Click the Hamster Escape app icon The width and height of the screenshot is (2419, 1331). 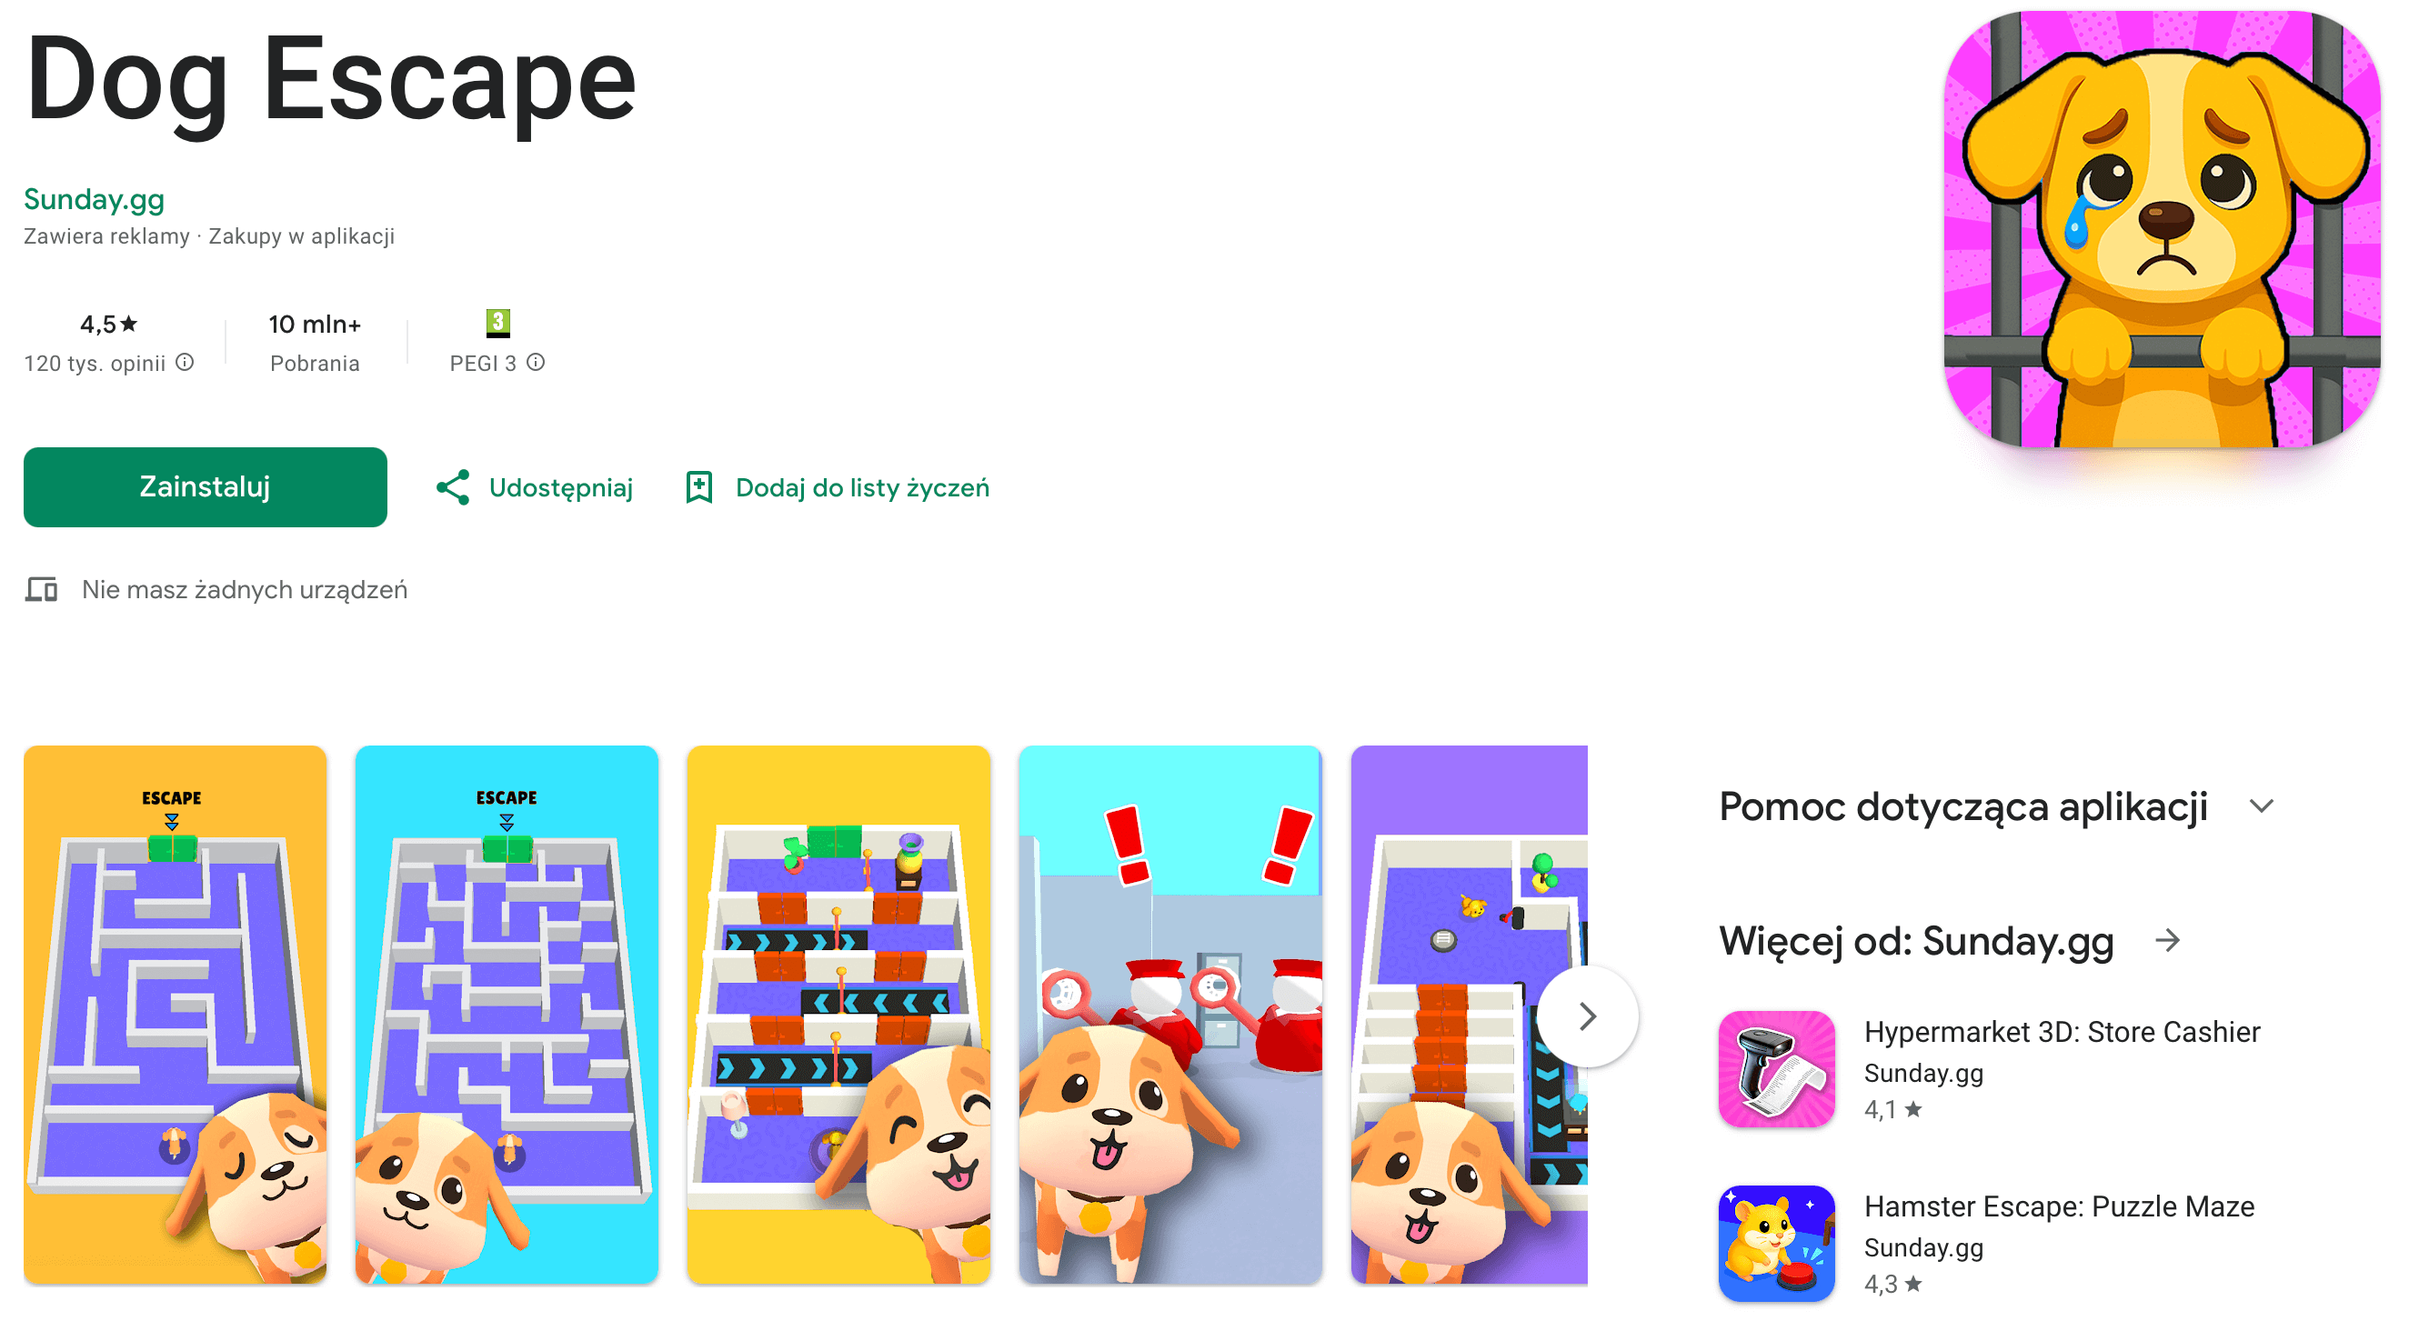pyautogui.click(x=1776, y=1244)
